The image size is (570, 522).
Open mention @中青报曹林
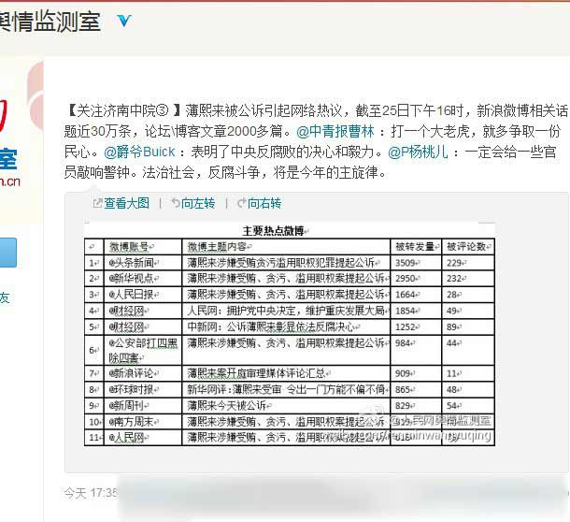[x=335, y=131]
